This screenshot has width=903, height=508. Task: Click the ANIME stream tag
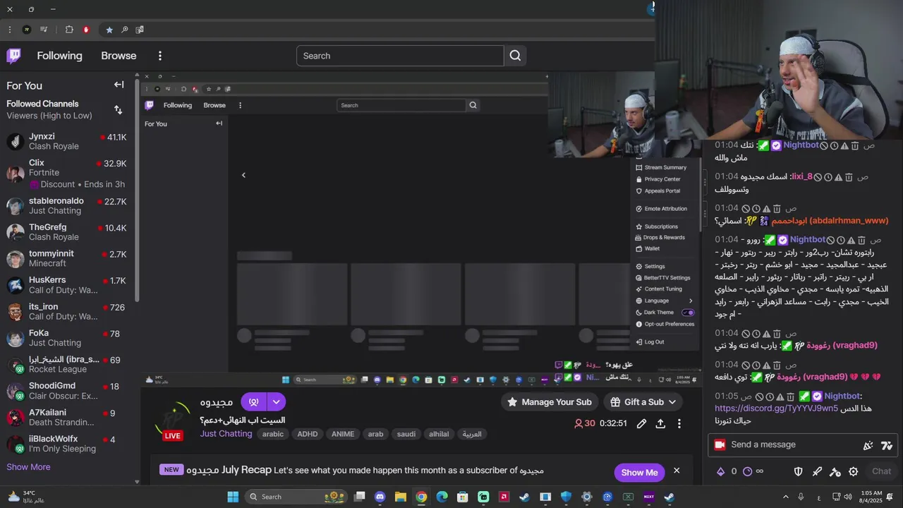click(343, 434)
